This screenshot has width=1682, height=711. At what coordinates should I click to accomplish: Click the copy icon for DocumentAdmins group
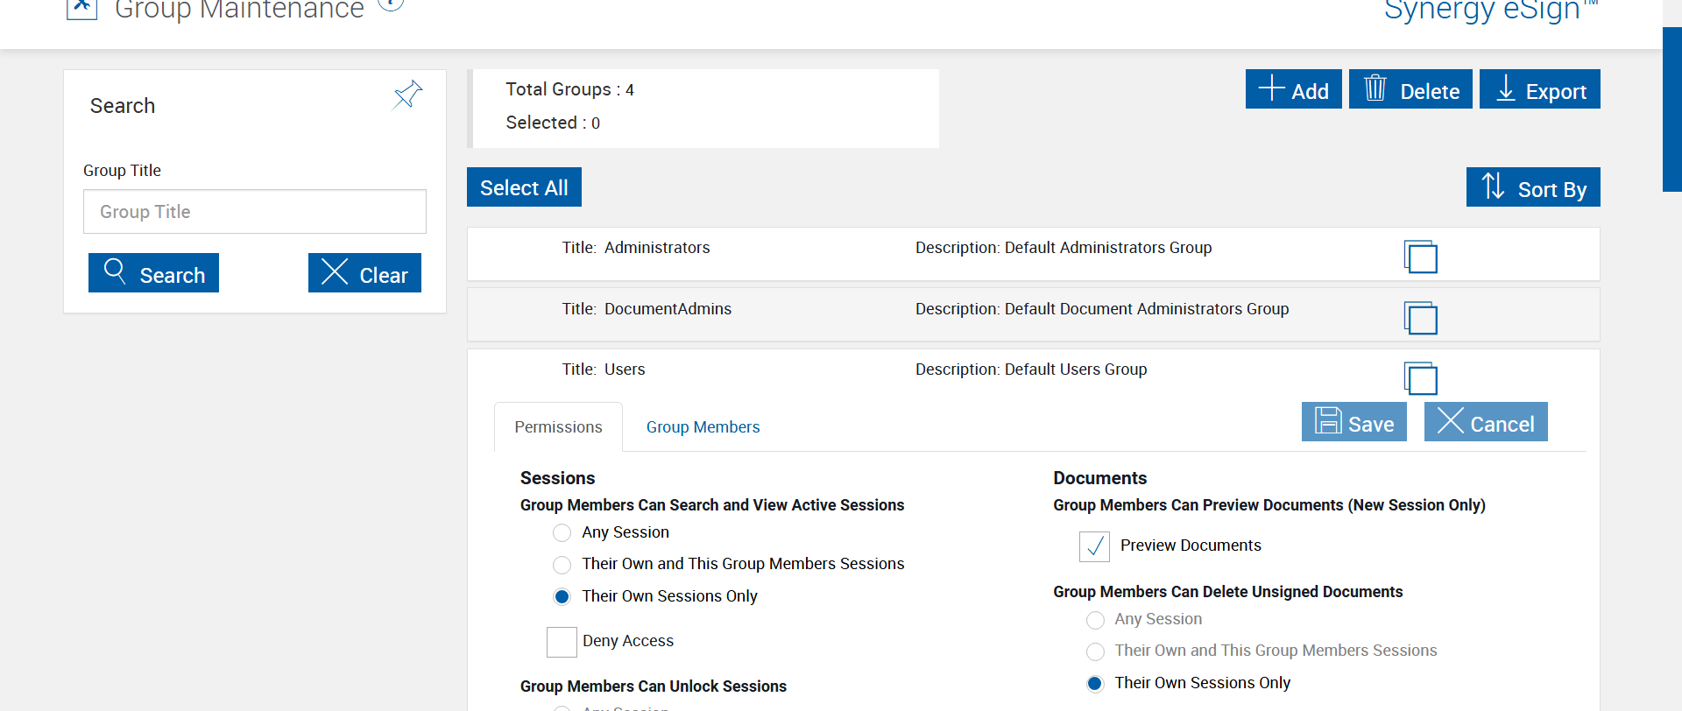1420,318
